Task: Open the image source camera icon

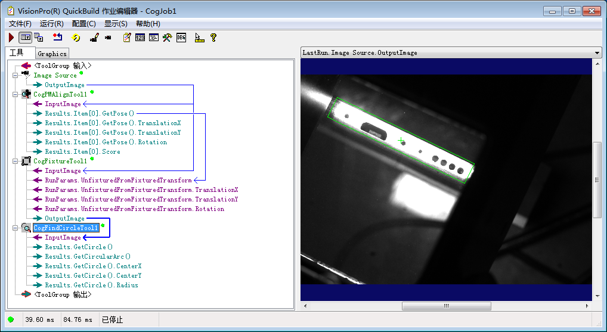Action: click(108, 38)
